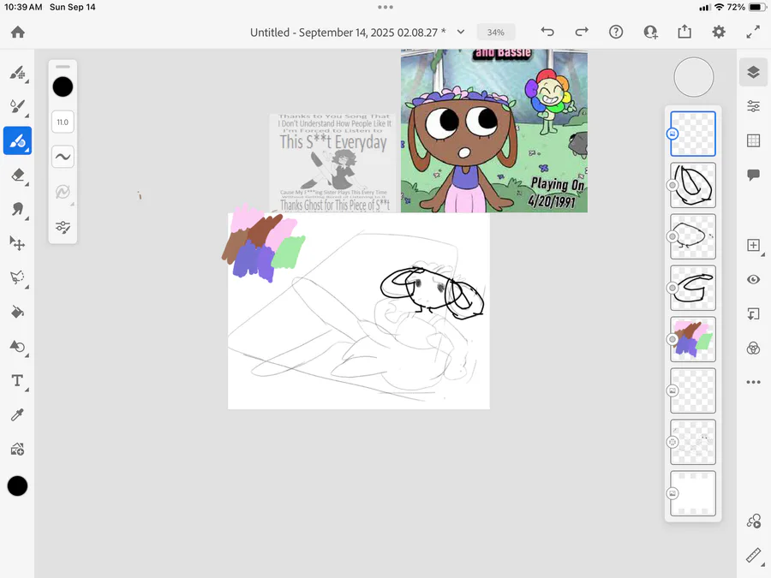Open the brush smoothing control
The width and height of the screenshot is (771, 578).
pos(63,157)
